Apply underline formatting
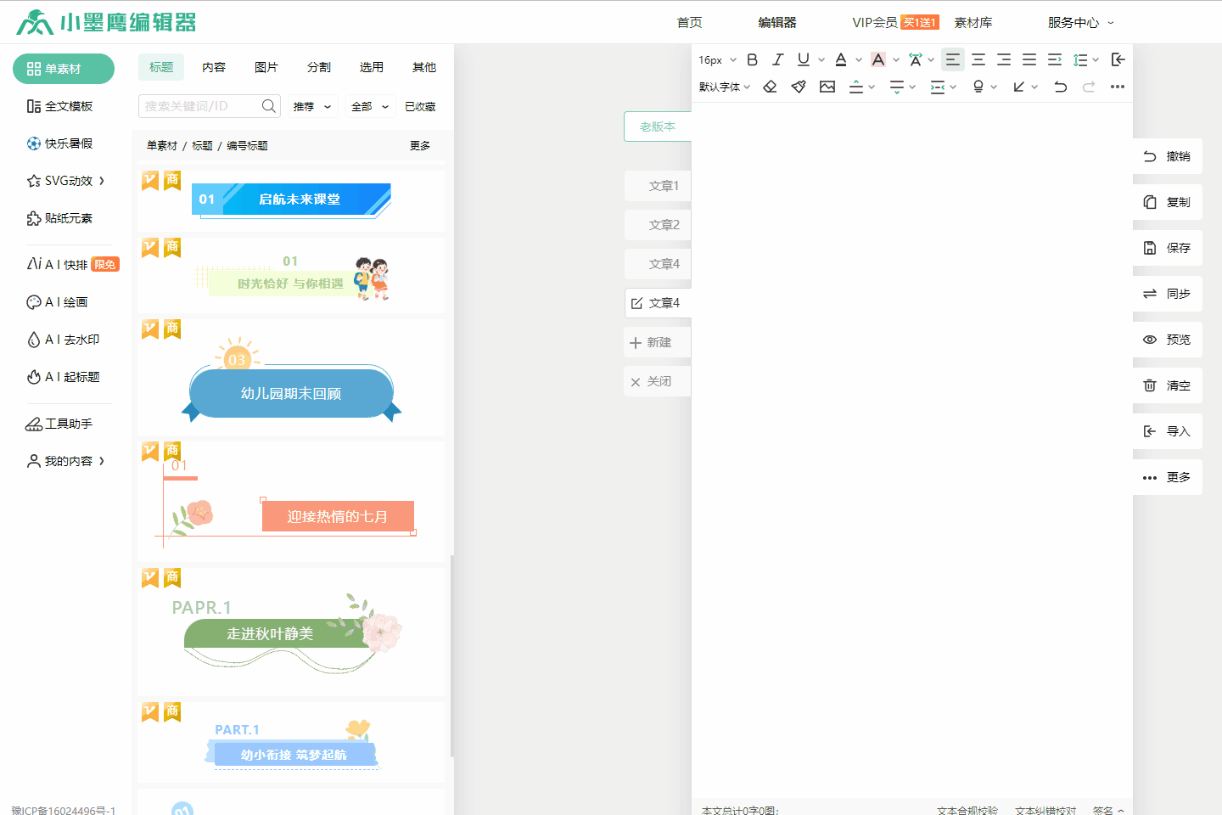 (803, 59)
